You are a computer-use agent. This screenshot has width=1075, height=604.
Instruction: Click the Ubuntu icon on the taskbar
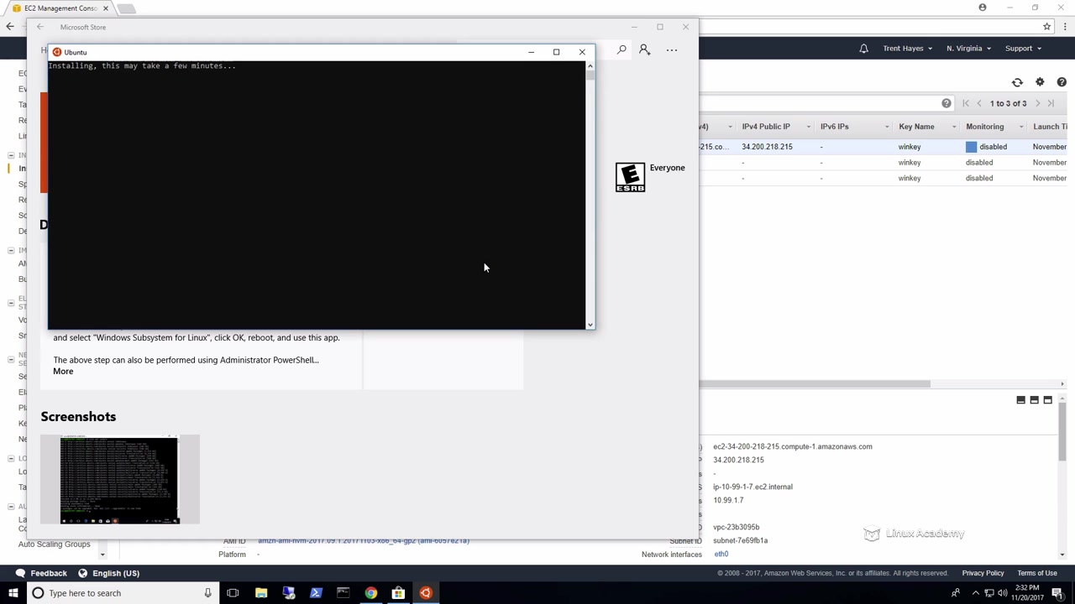(426, 593)
